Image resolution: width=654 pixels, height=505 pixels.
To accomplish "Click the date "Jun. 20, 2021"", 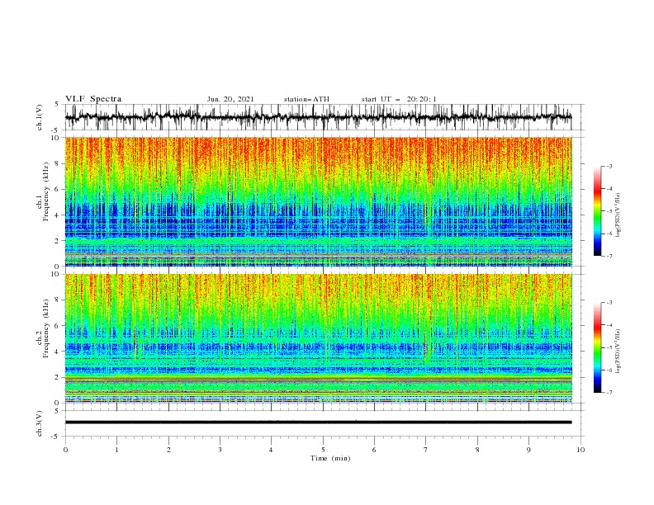I will click(x=230, y=99).
